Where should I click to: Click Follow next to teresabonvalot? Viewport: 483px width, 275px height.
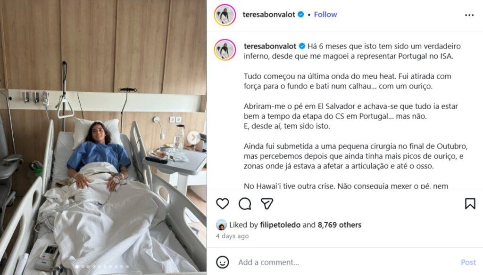click(x=325, y=15)
